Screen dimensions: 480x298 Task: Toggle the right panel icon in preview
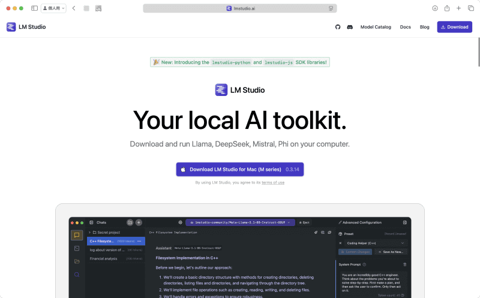(404, 222)
